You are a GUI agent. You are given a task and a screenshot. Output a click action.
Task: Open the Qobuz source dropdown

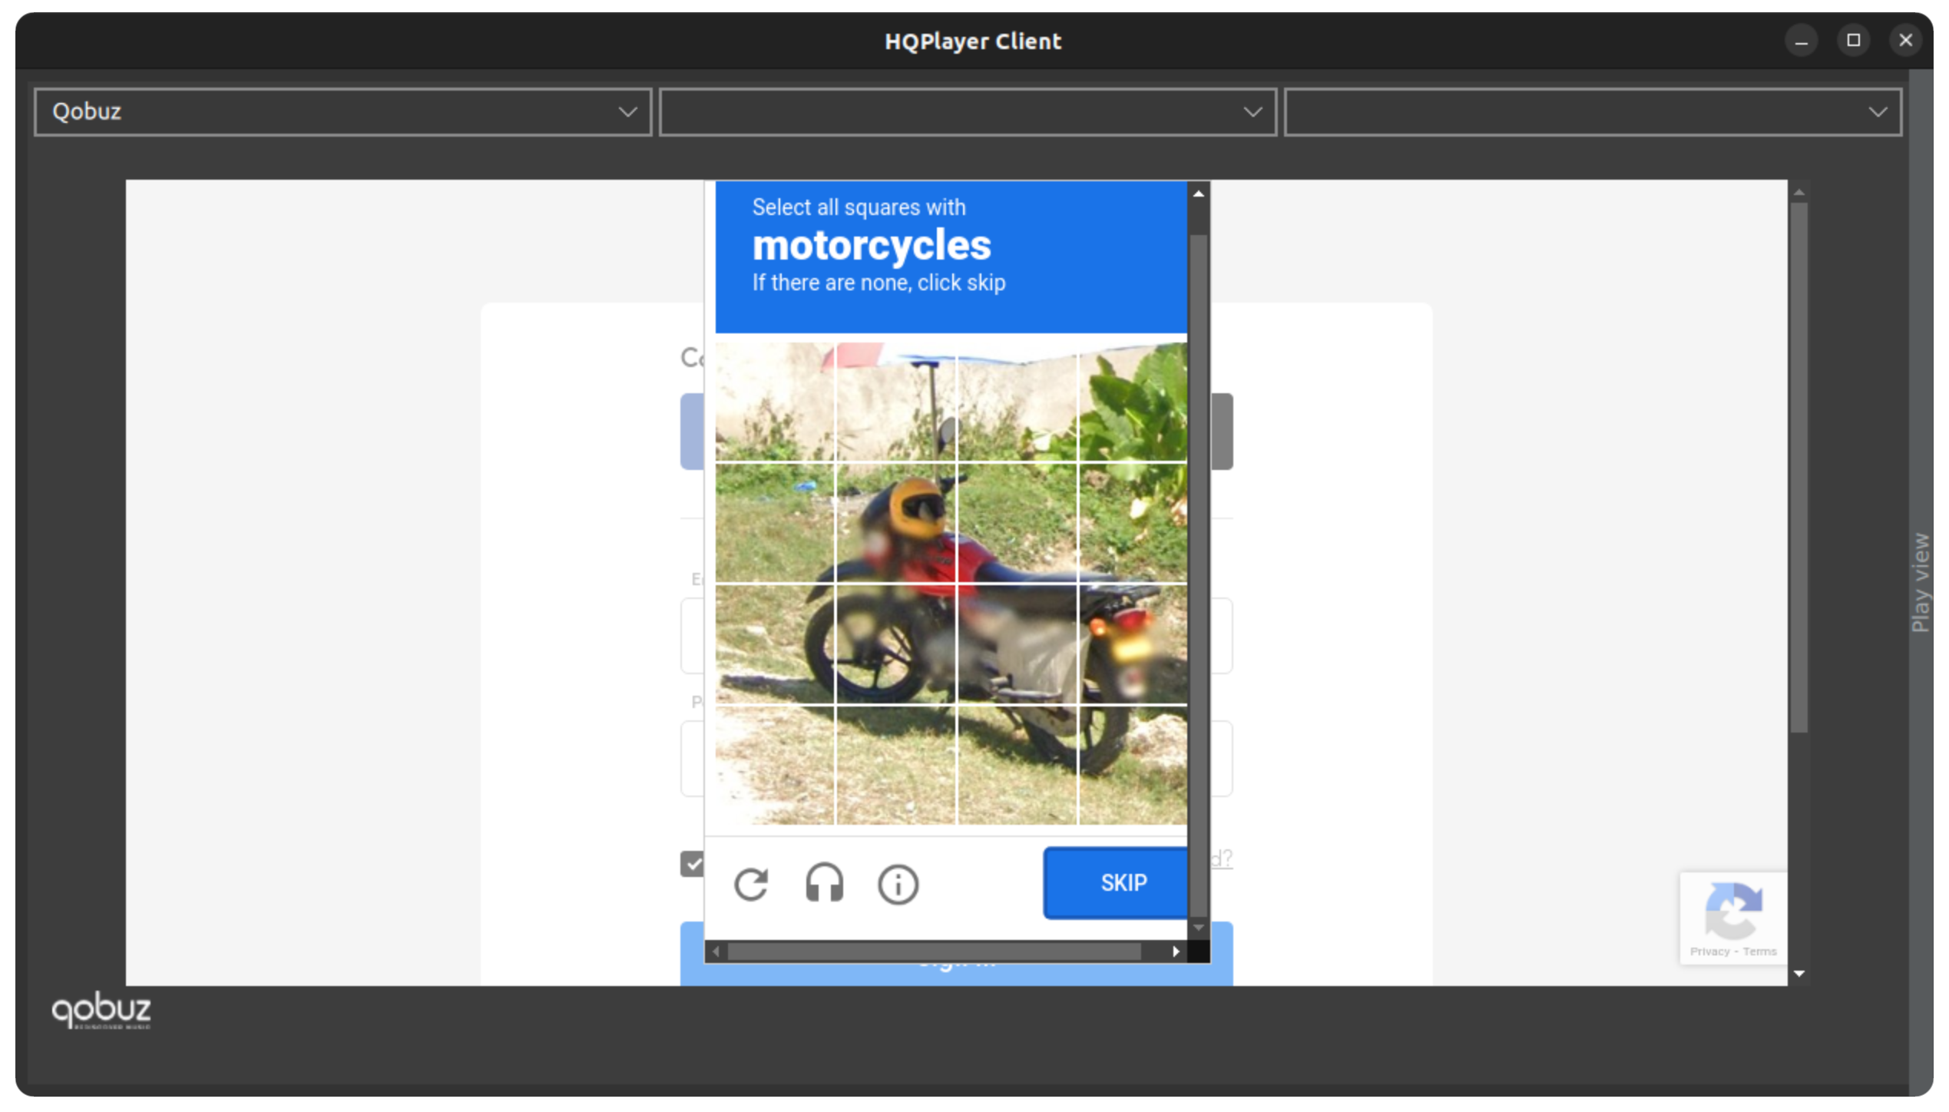342,112
